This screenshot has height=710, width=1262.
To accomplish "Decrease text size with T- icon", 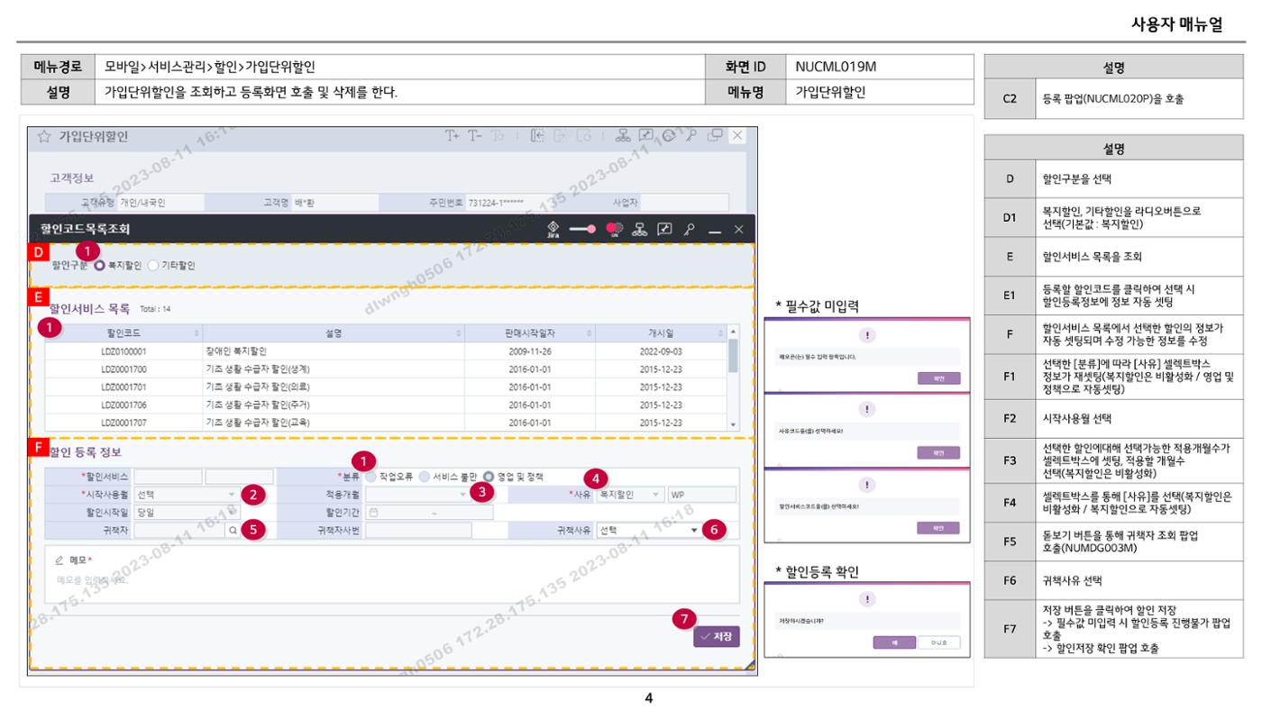I will click(x=477, y=136).
